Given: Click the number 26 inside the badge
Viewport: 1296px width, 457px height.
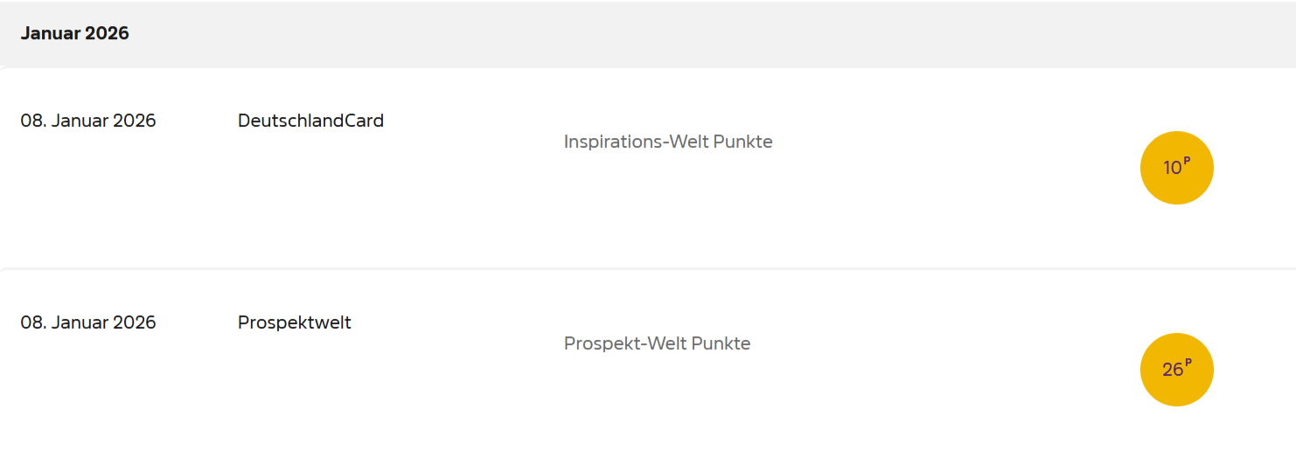Looking at the screenshot, I should 1172,370.
